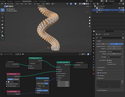
Task: Toggle the camera view icon
Action: (x=89, y=23)
